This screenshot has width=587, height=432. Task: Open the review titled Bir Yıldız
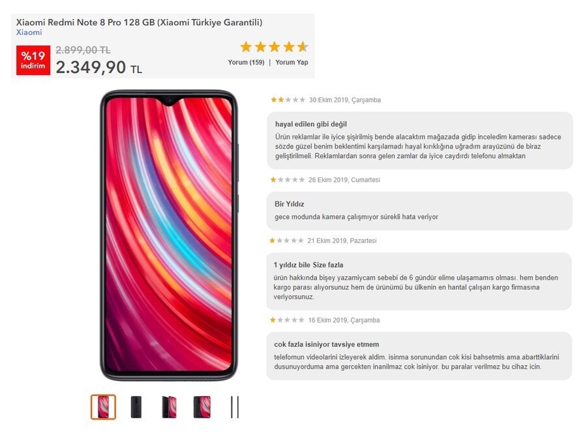point(419,211)
